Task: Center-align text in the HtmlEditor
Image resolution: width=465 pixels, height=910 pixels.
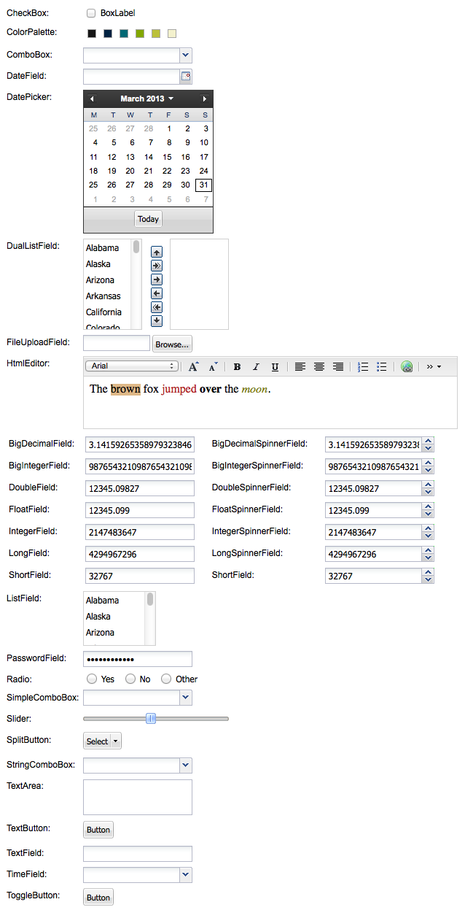Action: point(319,366)
